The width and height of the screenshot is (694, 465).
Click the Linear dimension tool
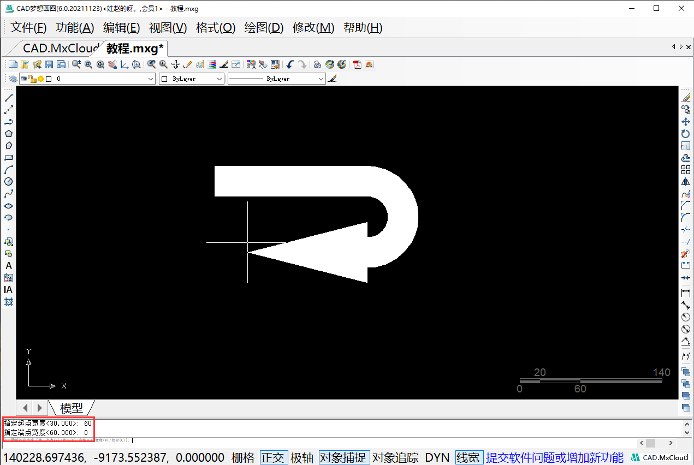pyautogui.click(x=686, y=293)
